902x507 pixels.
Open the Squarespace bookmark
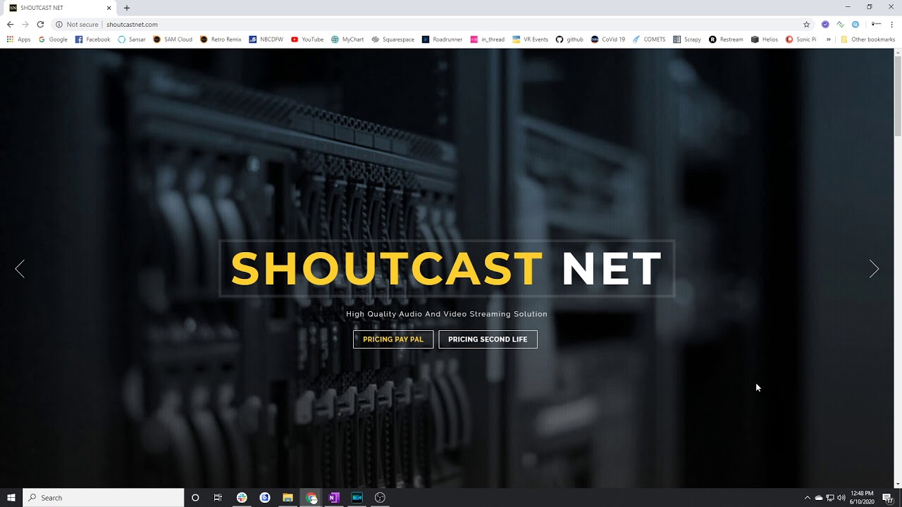(393, 39)
